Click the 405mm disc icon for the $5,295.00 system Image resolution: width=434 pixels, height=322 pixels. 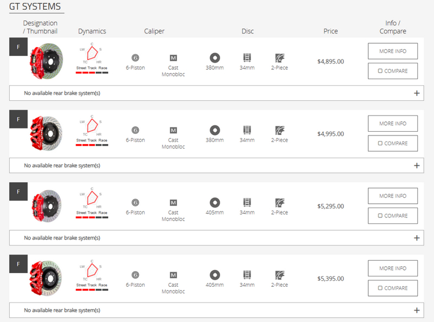pos(214,202)
